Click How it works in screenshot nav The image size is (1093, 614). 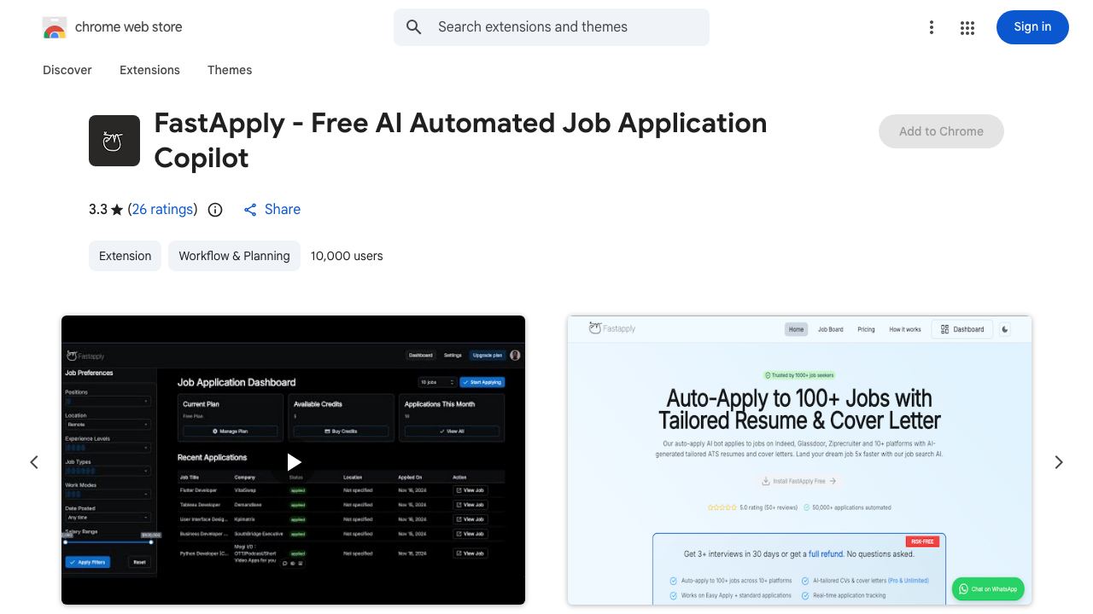905,329
